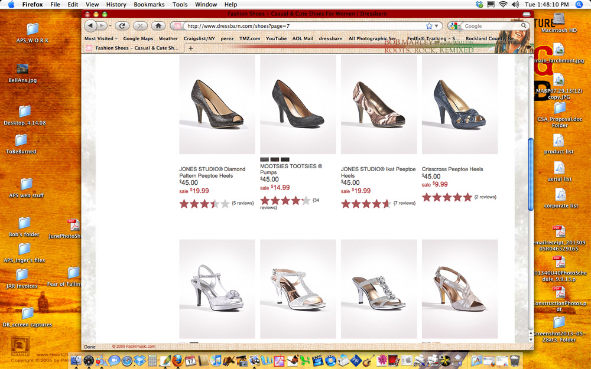Go back with the Firefox back arrow
Image resolution: width=591 pixels, height=369 pixels.
pos(90,25)
